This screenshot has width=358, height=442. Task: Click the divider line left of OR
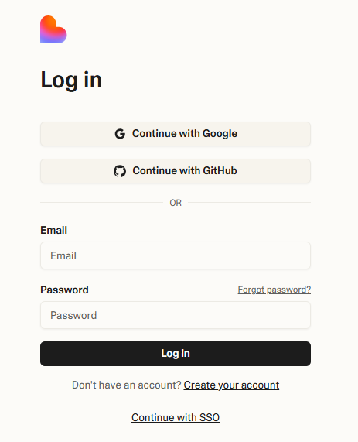point(102,202)
